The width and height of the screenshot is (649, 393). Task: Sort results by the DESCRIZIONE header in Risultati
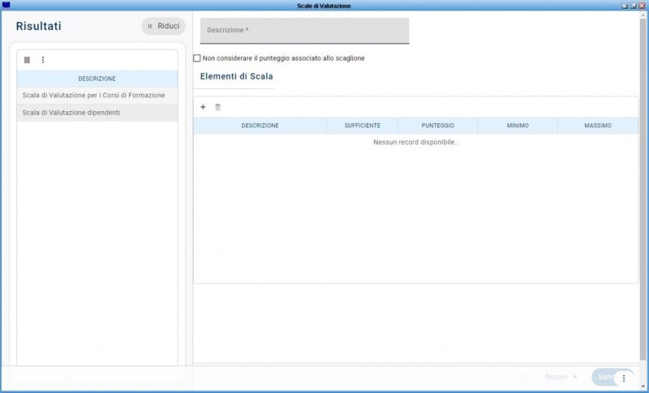(x=97, y=79)
